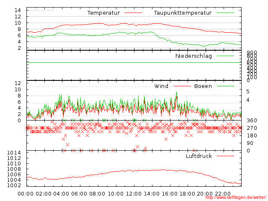Click the 270 wind direction axis label

[252, 128]
